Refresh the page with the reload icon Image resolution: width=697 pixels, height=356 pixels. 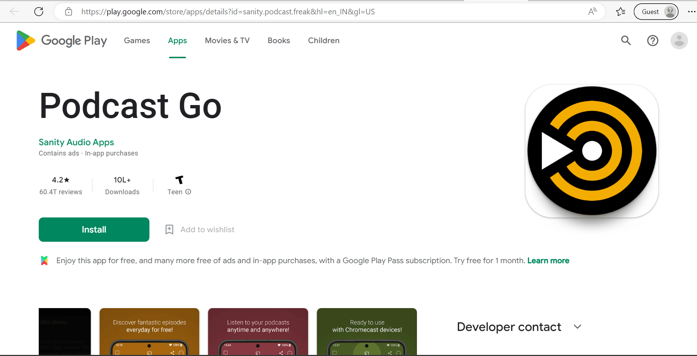[39, 12]
